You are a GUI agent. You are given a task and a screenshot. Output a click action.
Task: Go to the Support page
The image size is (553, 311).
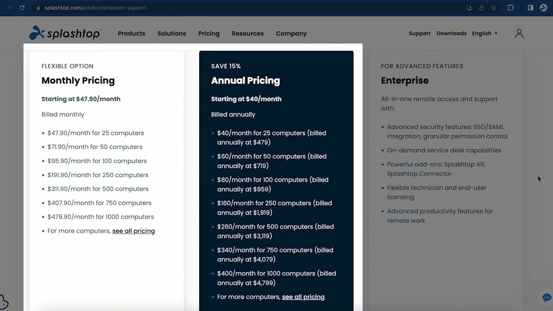click(420, 33)
